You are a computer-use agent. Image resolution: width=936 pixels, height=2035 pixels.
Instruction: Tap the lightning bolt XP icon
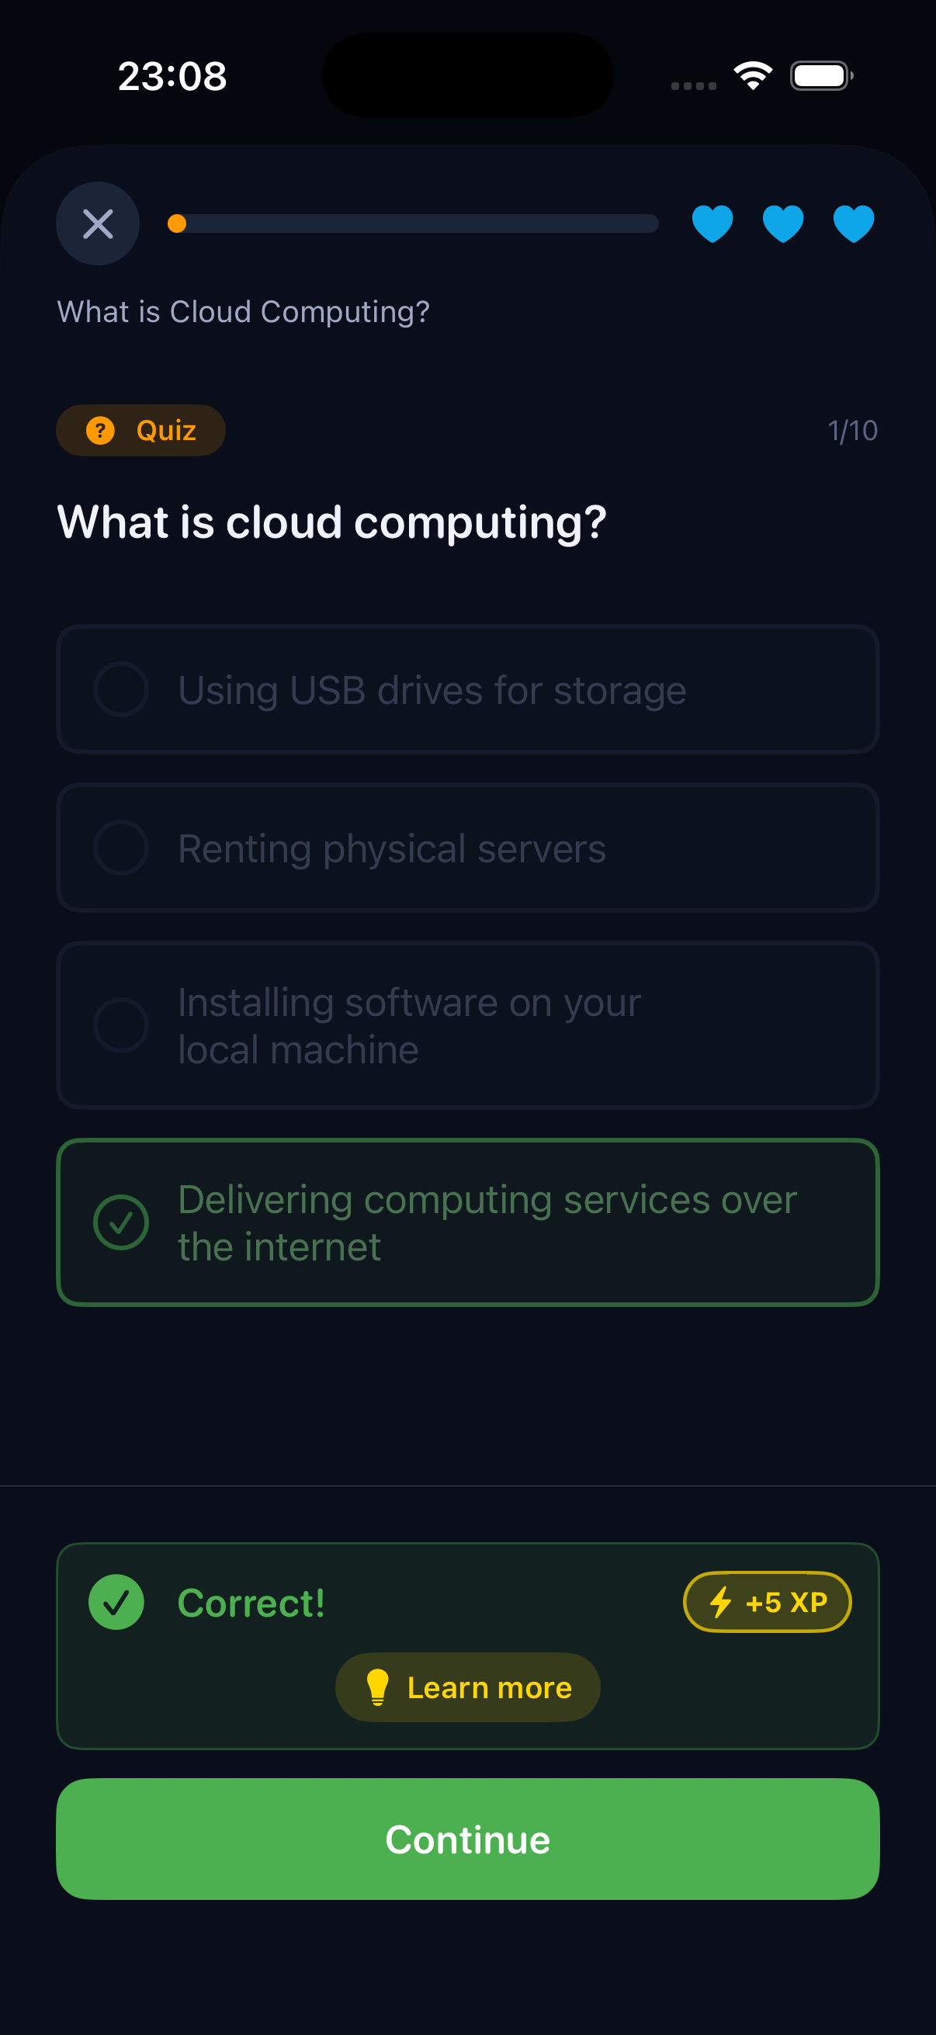point(720,1602)
